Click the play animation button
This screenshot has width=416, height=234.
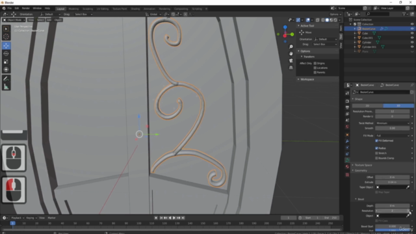point(174,218)
